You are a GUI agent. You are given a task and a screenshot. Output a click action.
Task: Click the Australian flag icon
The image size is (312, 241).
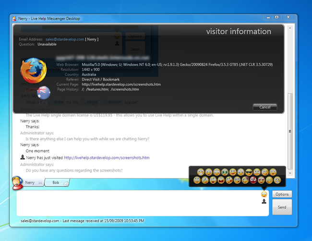click(44, 93)
